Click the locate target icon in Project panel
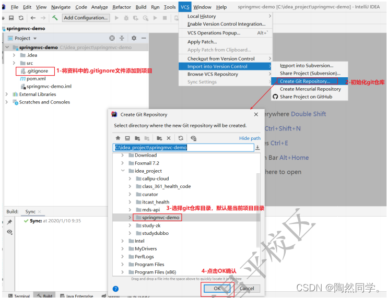This screenshot has width=387, height=298. (112, 38)
